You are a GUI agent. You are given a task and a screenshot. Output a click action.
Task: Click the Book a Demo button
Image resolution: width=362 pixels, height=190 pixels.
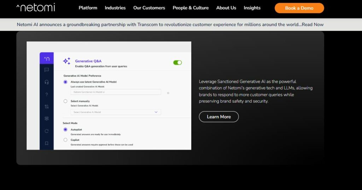point(299,8)
